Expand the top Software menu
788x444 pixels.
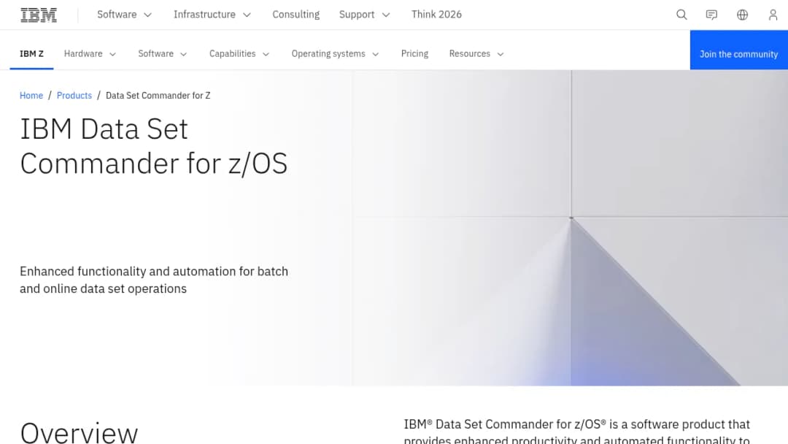124,15
